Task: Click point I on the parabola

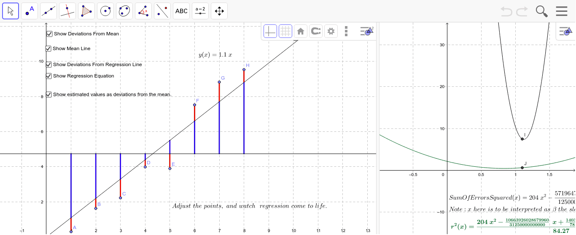Action: 522,139
